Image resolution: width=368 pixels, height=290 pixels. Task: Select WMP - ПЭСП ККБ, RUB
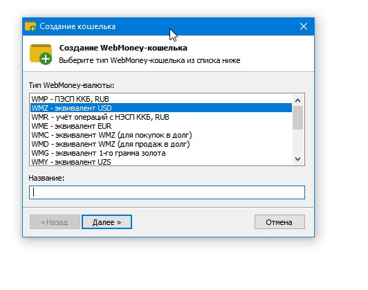161,99
